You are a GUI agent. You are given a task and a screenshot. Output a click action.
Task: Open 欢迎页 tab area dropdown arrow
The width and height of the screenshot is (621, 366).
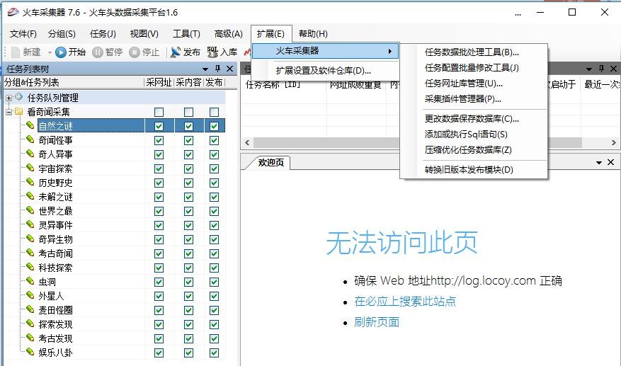(x=599, y=162)
